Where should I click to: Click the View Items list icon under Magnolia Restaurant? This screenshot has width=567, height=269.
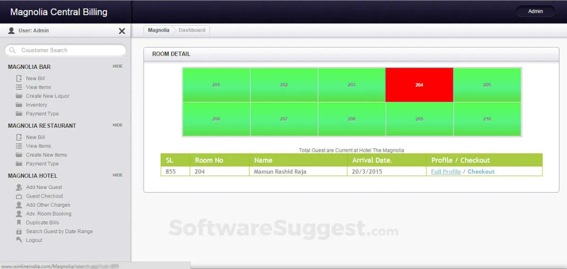(19, 146)
